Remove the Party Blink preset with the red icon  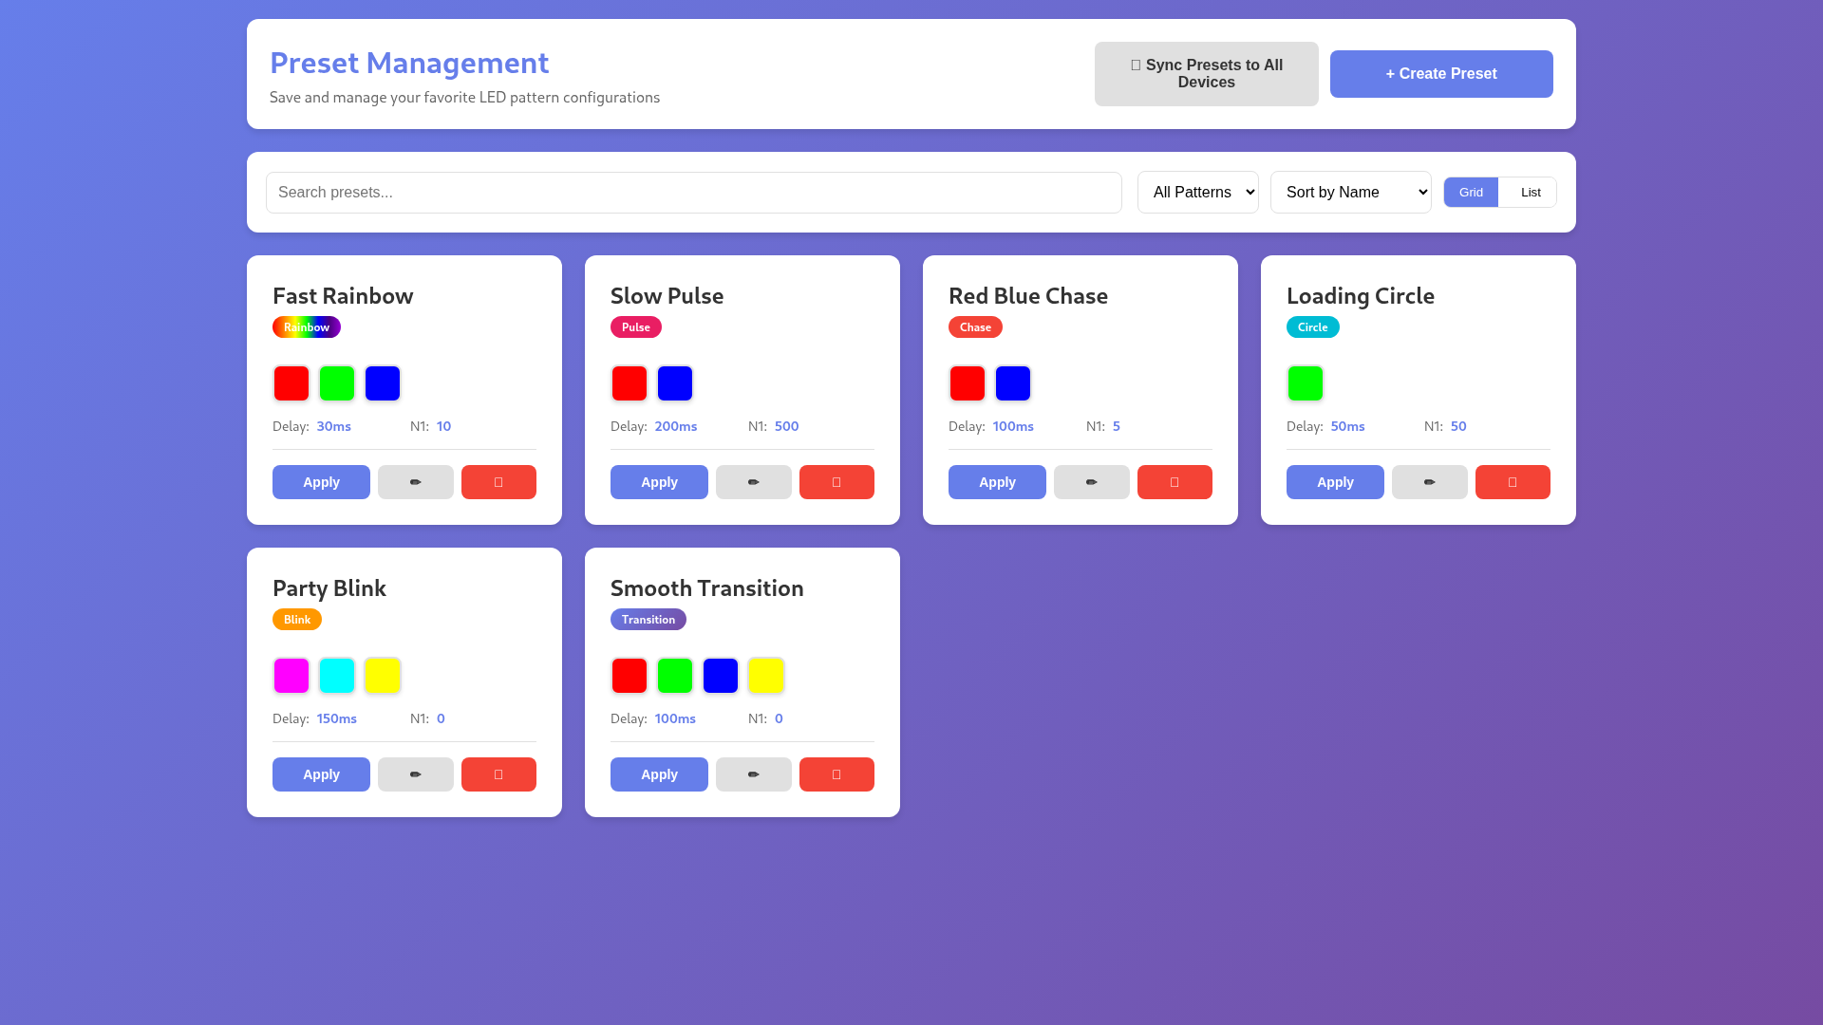(498, 774)
